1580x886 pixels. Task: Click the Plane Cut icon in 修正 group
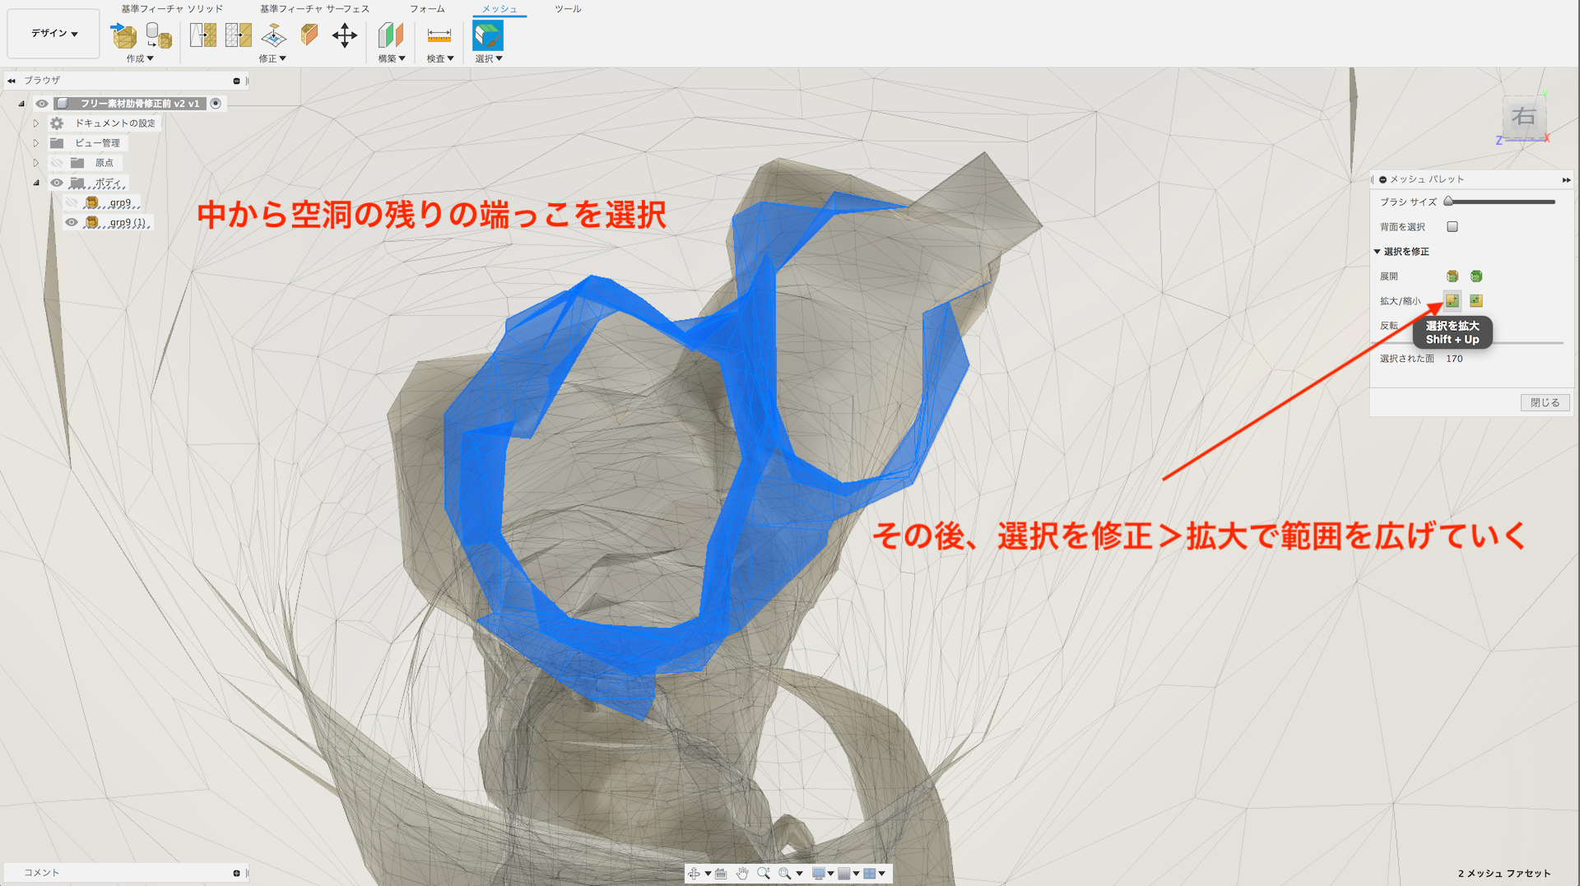pyautogui.click(x=273, y=35)
